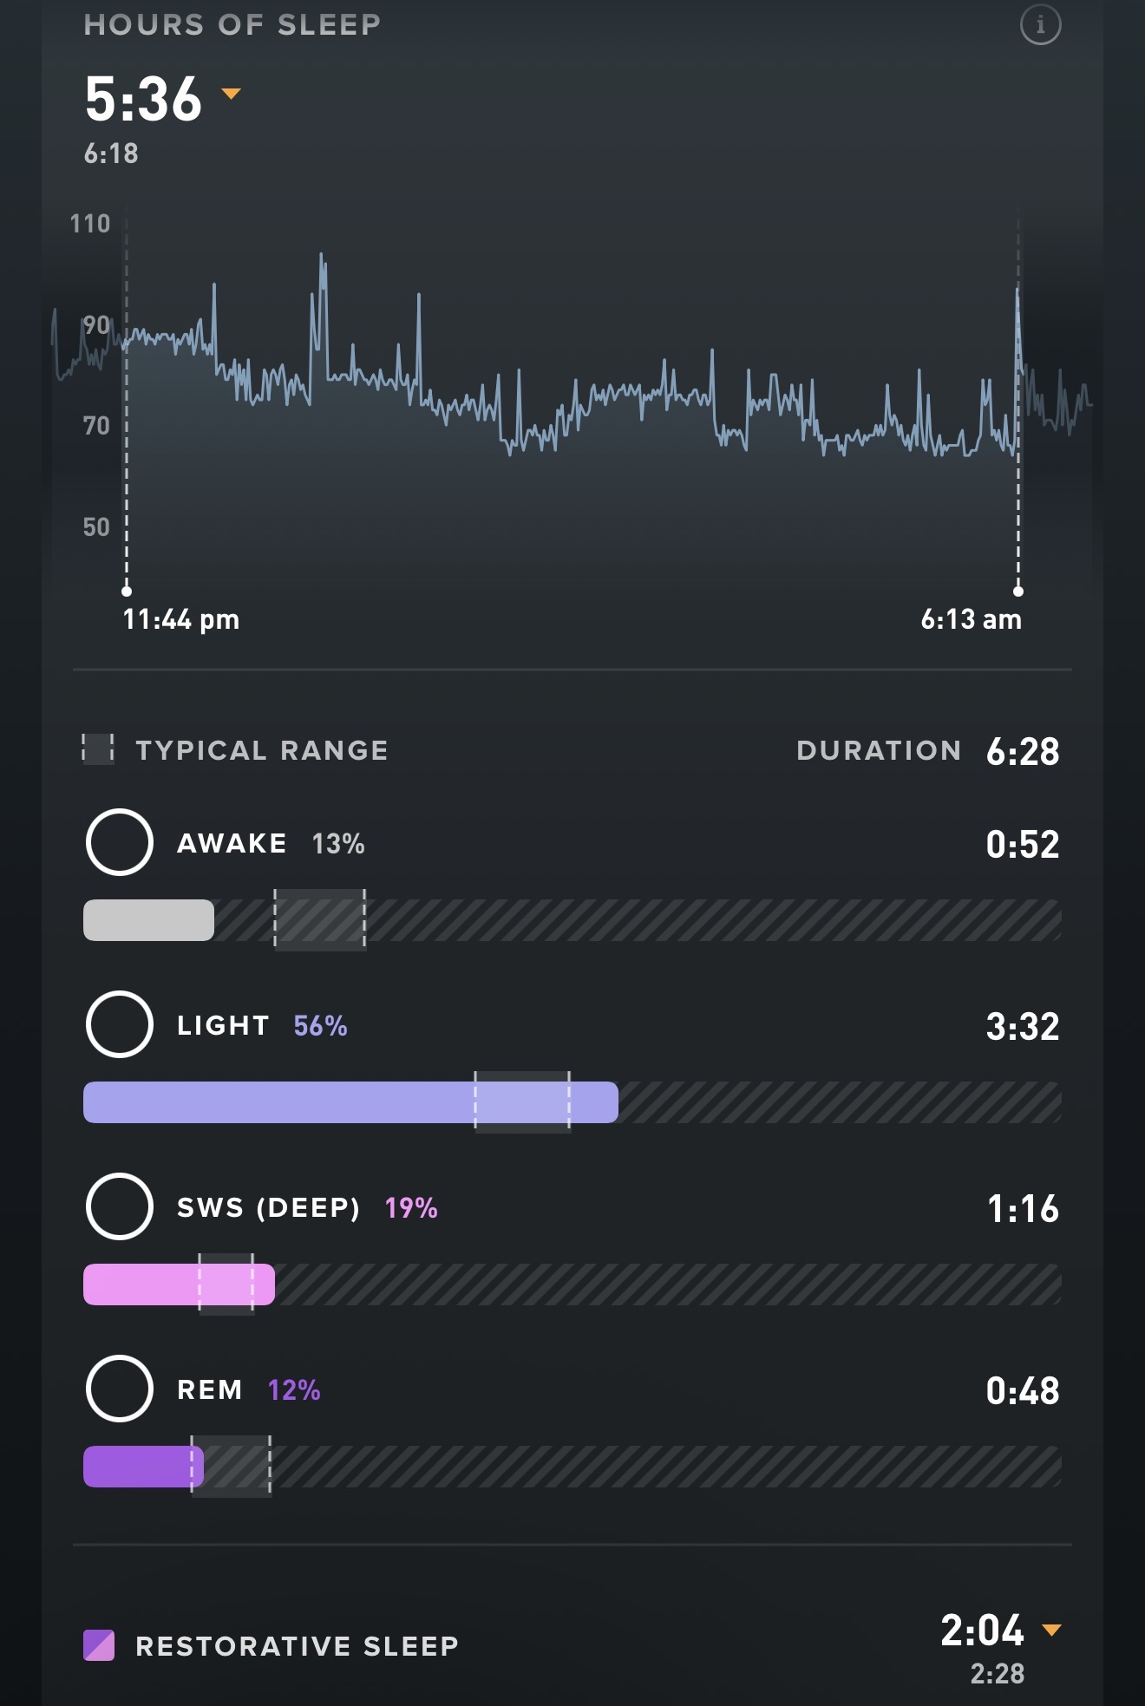The image size is (1145, 1706).
Task: Click the pink SWS Deep progress bar
Action: click(x=179, y=1284)
